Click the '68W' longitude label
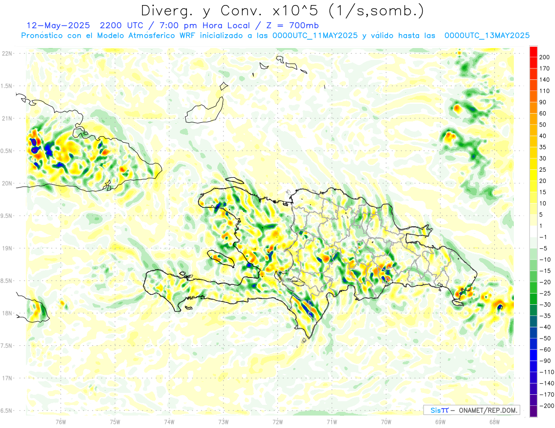This screenshot has width=555, height=428. click(494, 422)
